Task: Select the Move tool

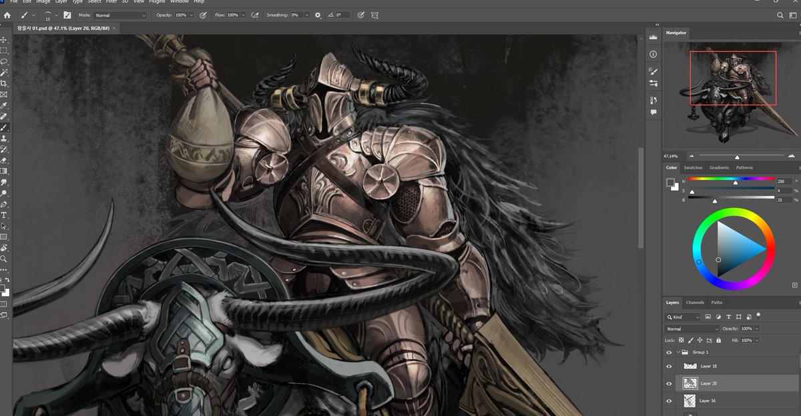Action: click(4, 40)
